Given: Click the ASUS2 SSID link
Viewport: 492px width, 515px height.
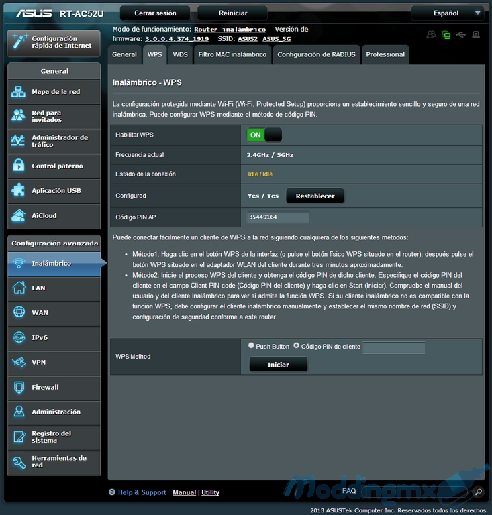Looking at the screenshot, I should coord(248,39).
